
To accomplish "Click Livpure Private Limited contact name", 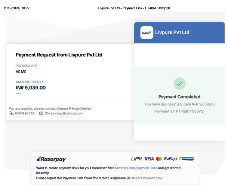I will (x=74, y=108).
